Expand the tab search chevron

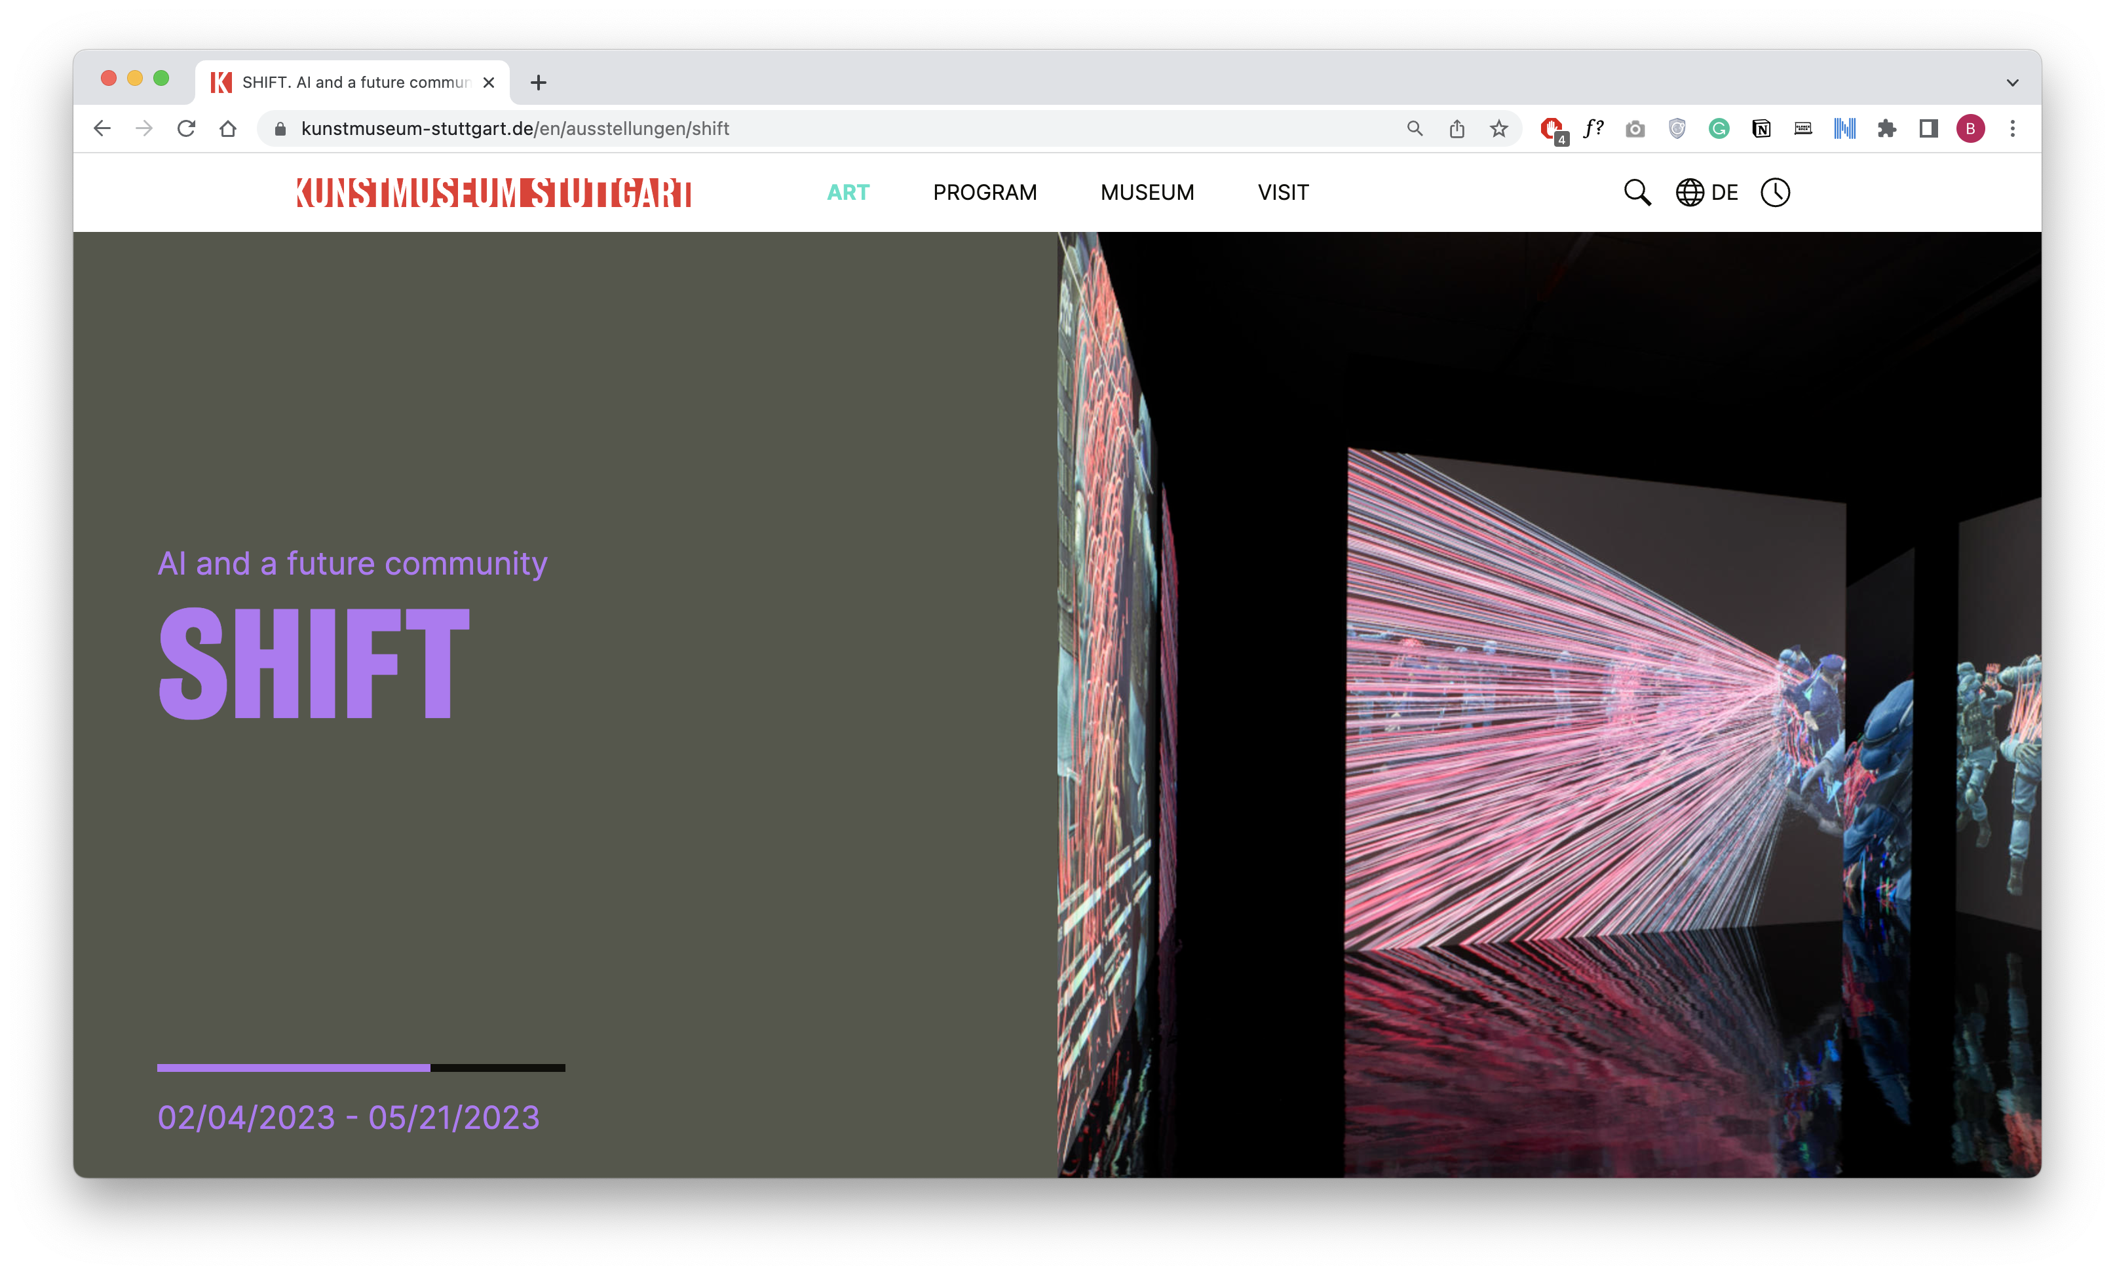point(2013,83)
